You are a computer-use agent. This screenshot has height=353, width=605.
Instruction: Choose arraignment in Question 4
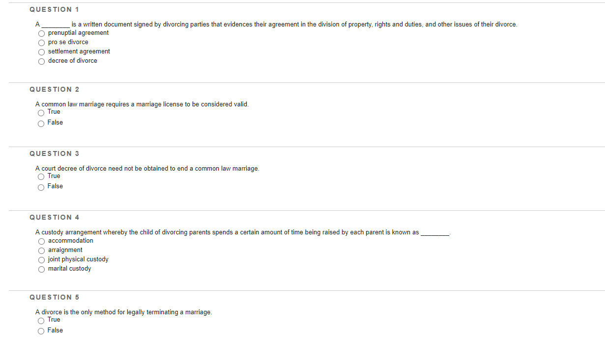pos(41,251)
